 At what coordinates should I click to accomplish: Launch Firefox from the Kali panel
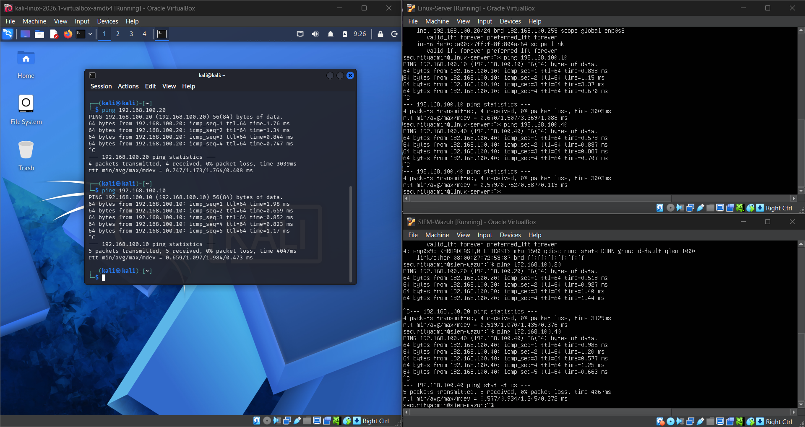click(x=68, y=34)
